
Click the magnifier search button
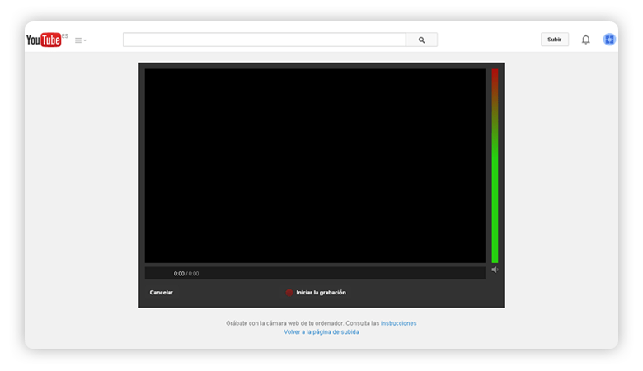[x=421, y=40]
